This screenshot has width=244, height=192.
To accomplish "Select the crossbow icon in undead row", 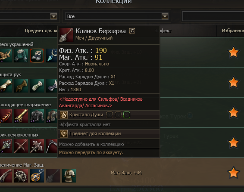I will [21, 146].
